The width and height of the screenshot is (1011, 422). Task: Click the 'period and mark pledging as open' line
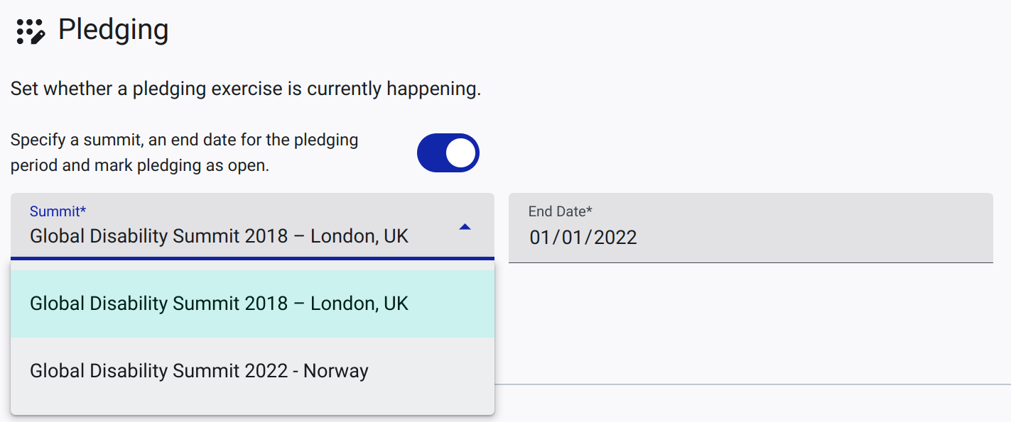[140, 166]
